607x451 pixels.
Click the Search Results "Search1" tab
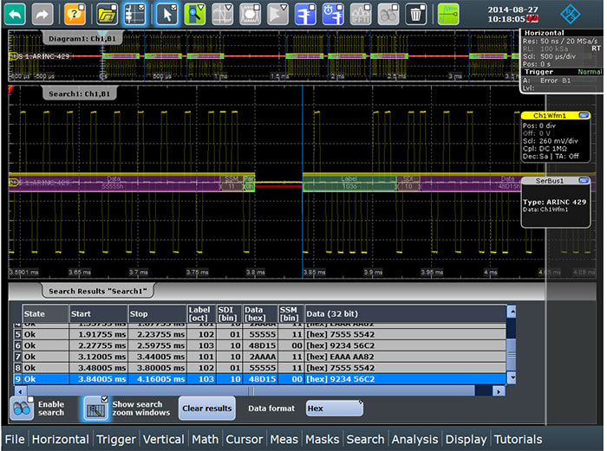pyautogui.click(x=97, y=291)
